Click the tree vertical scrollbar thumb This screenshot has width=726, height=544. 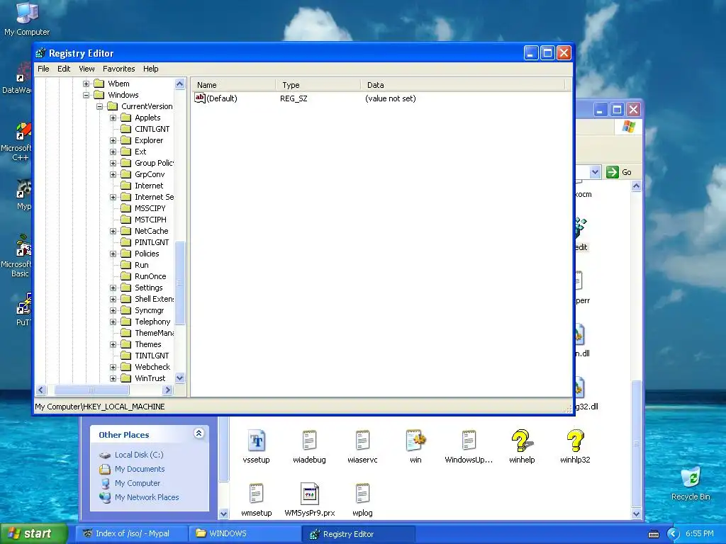click(180, 283)
